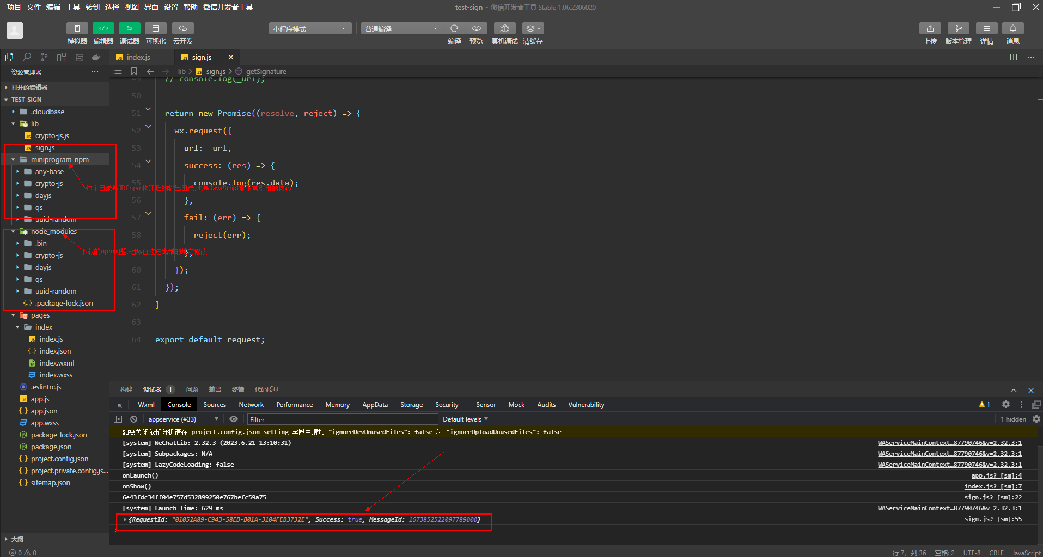Image resolution: width=1043 pixels, height=557 pixels.
Task: Toggle the 调试器 debugger panel button
Action: pos(129,28)
